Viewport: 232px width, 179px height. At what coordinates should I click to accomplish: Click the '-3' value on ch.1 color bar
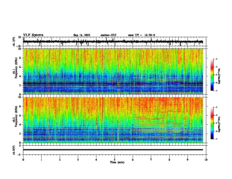pos(216,59)
